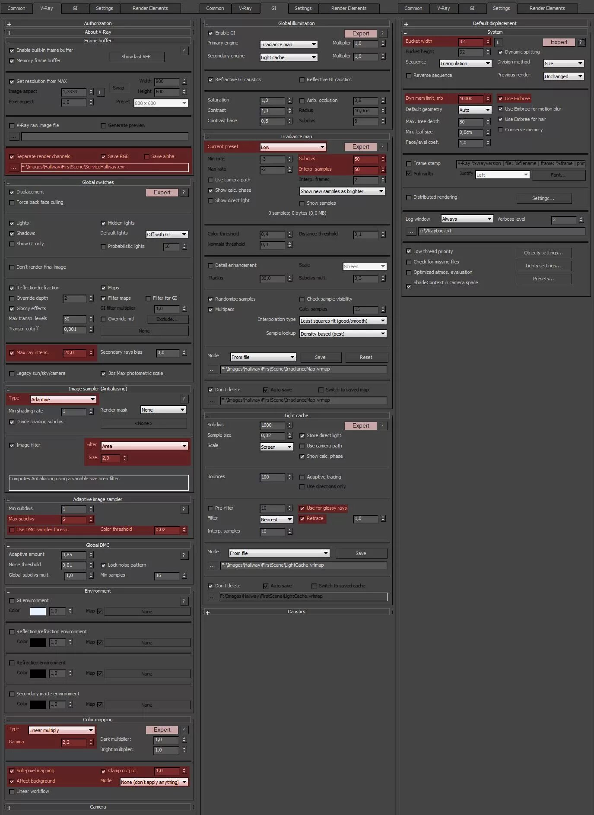Click the '?' help icon in Irradiance map rollout
Image resolution: width=594 pixels, height=815 pixels.
[x=382, y=146]
